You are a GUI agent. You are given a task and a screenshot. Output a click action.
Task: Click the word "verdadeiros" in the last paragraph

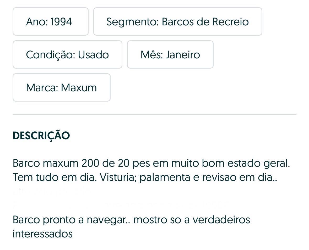(221, 220)
